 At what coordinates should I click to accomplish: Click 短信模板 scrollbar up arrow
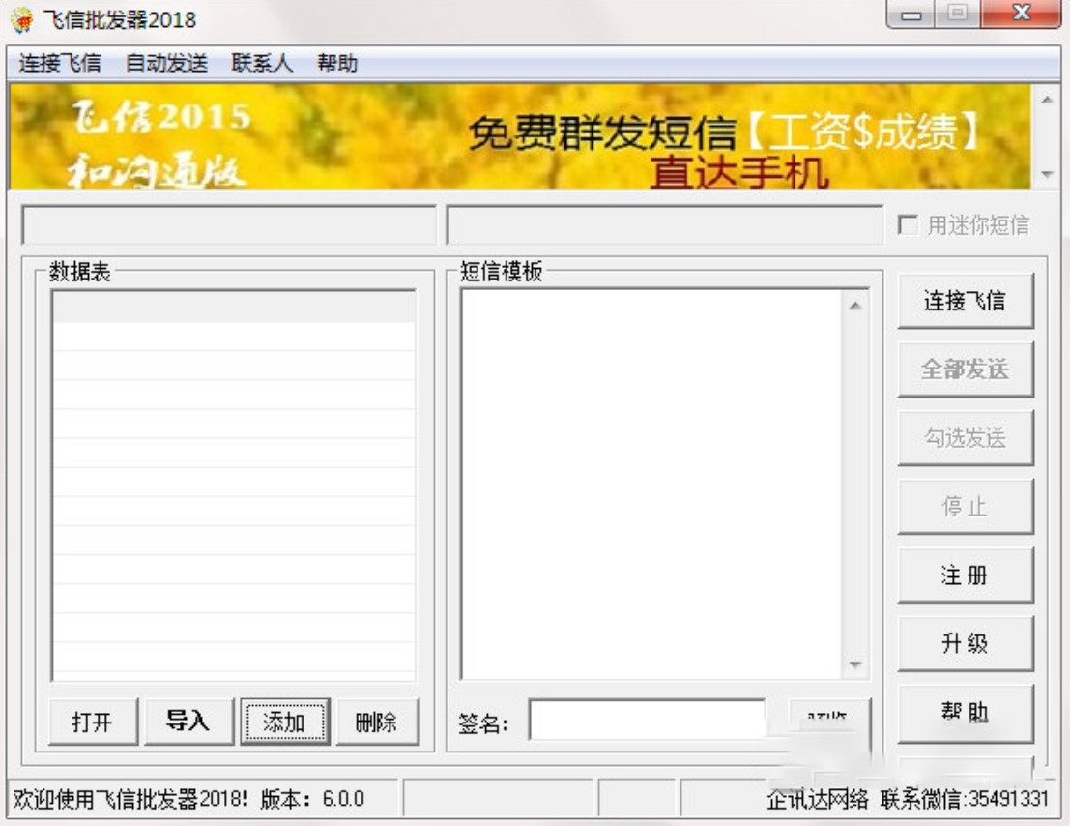tap(855, 305)
